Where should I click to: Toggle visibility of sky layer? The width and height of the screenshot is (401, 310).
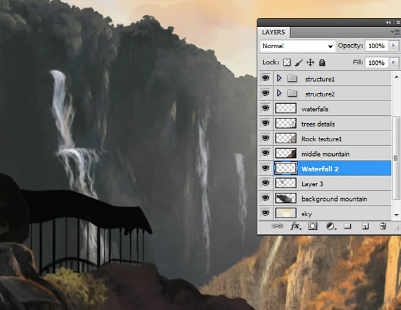[x=265, y=213]
